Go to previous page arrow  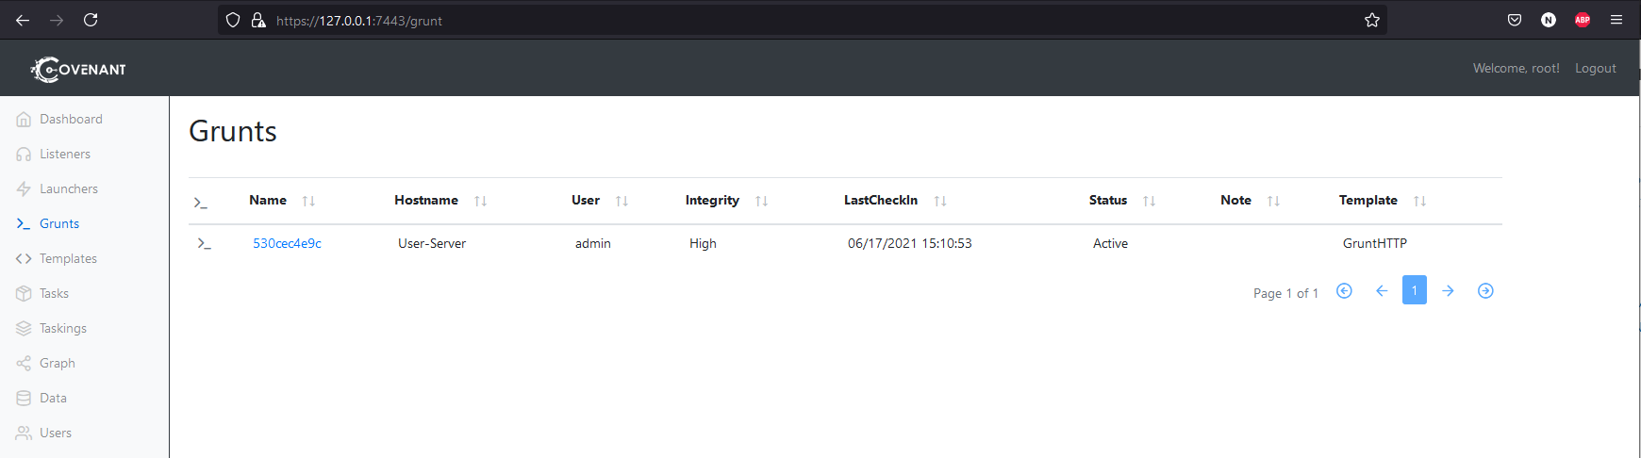click(x=1382, y=290)
